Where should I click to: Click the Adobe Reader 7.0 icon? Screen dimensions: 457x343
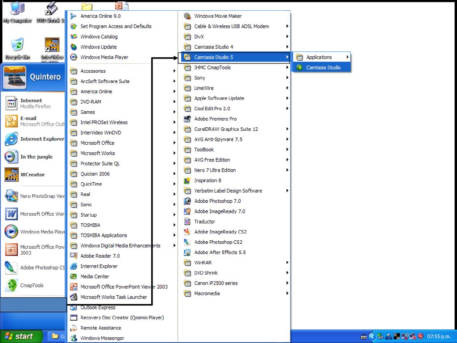pos(74,256)
